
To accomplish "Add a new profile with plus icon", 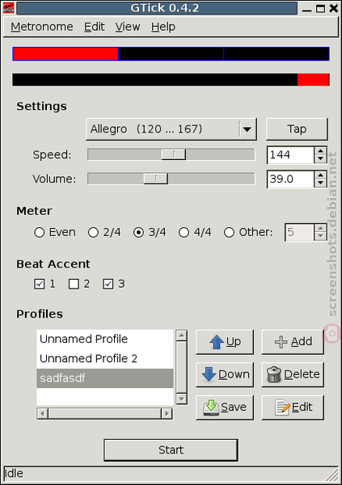I will pos(293,342).
